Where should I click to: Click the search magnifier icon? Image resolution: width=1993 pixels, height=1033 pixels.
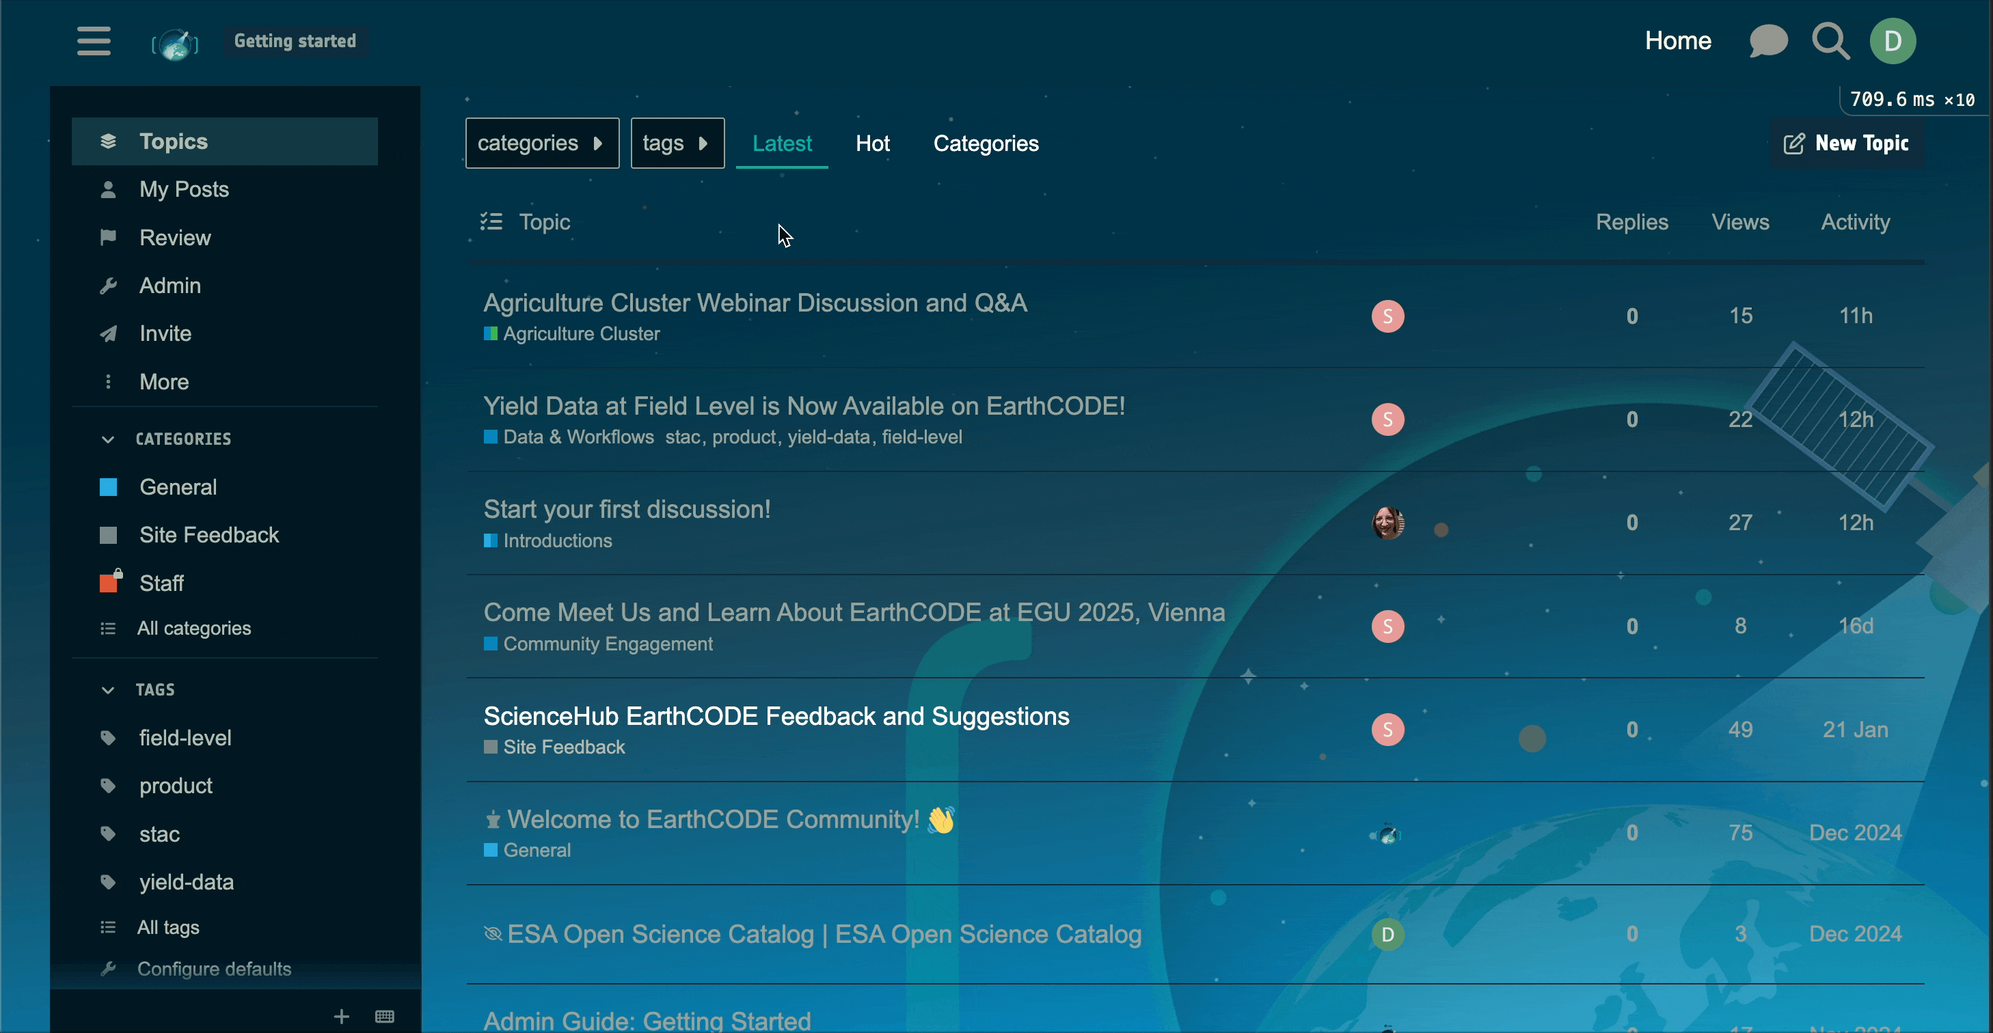[x=1830, y=41]
